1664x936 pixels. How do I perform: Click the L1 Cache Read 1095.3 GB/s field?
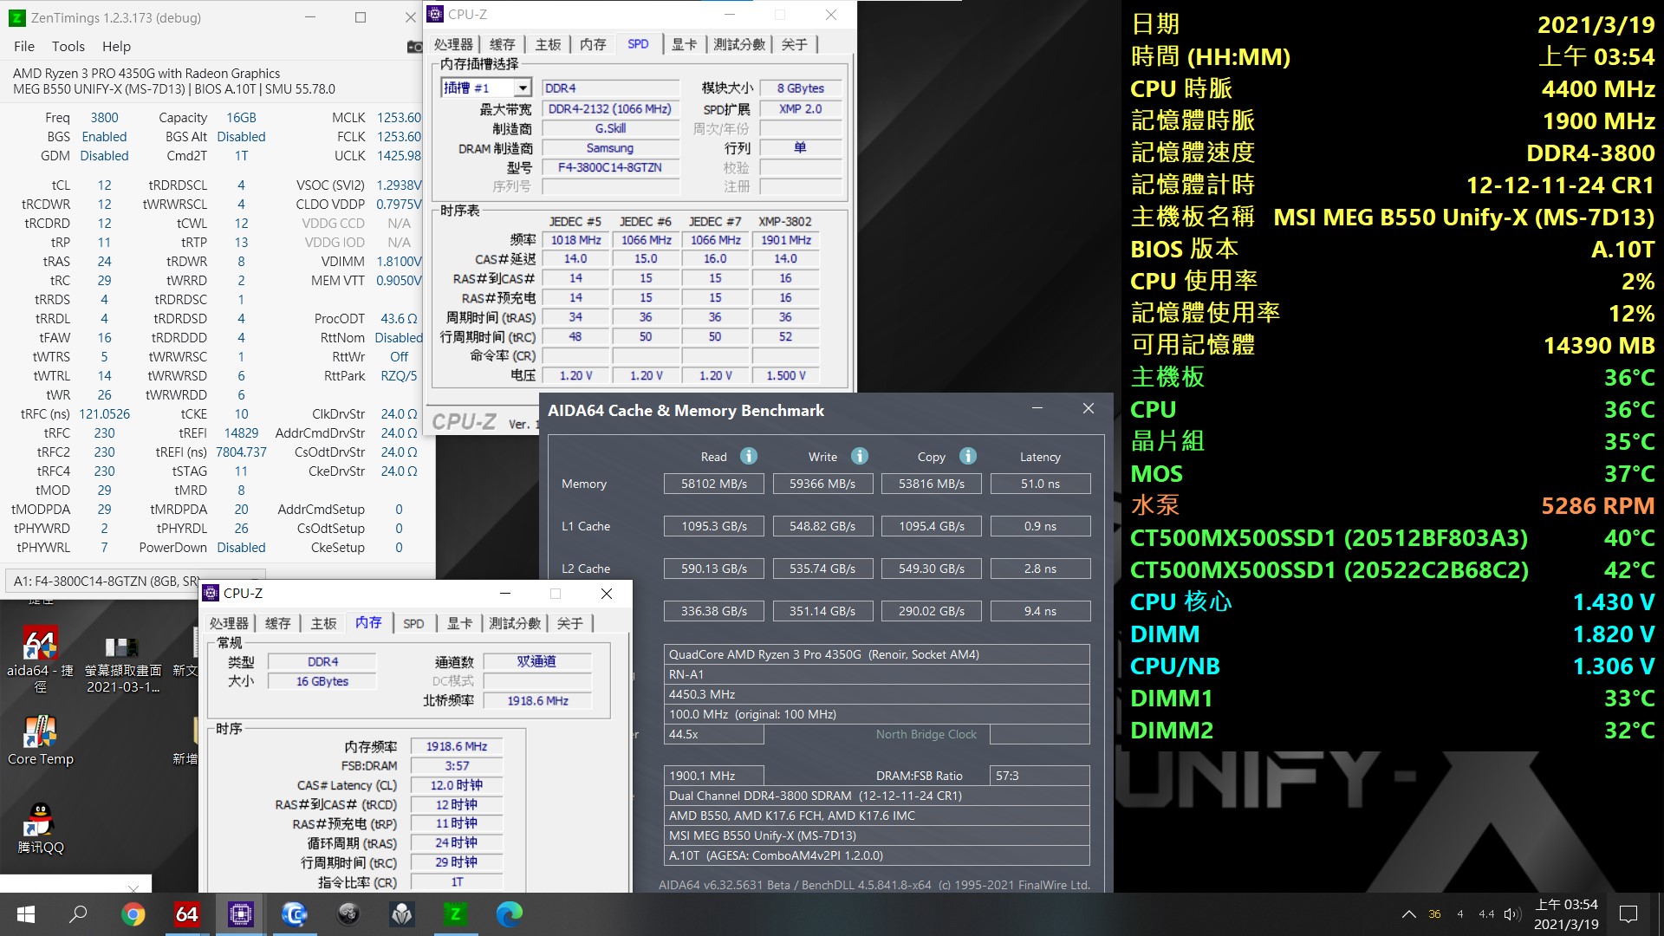pyautogui.click(x=714, y=526)
